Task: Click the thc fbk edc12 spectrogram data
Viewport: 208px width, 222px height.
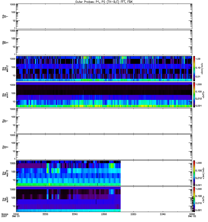Action: pyautogui.click(x=69, y=173)
